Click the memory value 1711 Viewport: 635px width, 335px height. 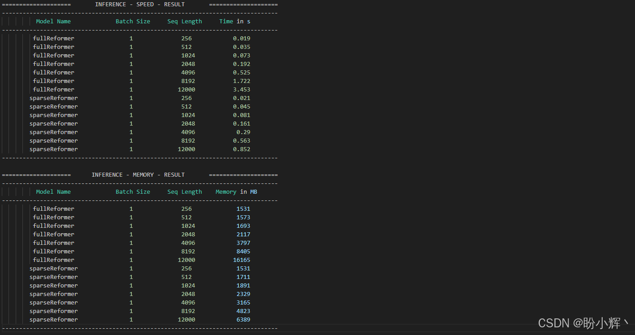[x=244, y=277]
